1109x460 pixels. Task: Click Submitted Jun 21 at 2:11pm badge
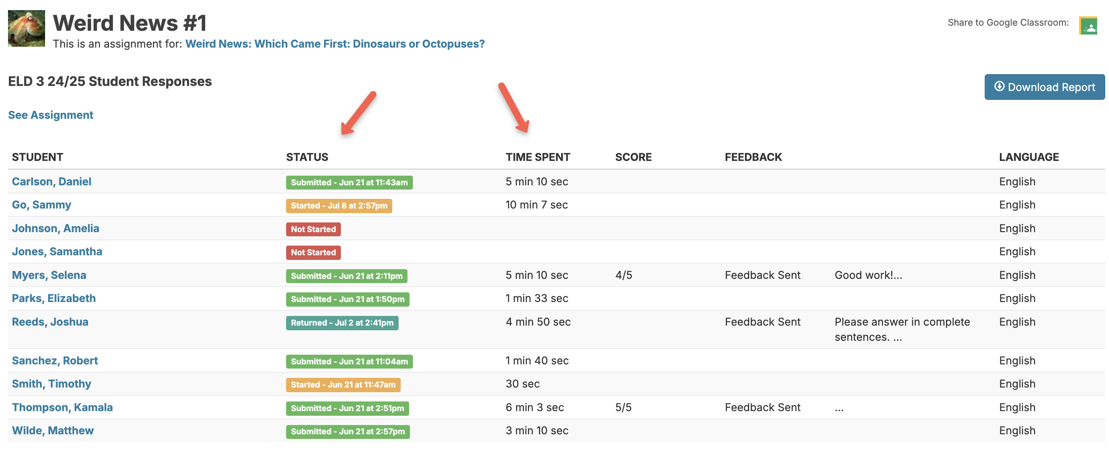(346, 276)
